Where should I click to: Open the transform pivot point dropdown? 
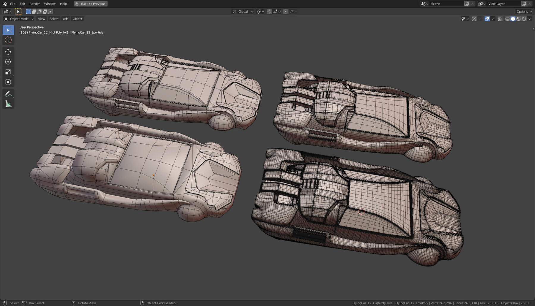coord(260,12)
